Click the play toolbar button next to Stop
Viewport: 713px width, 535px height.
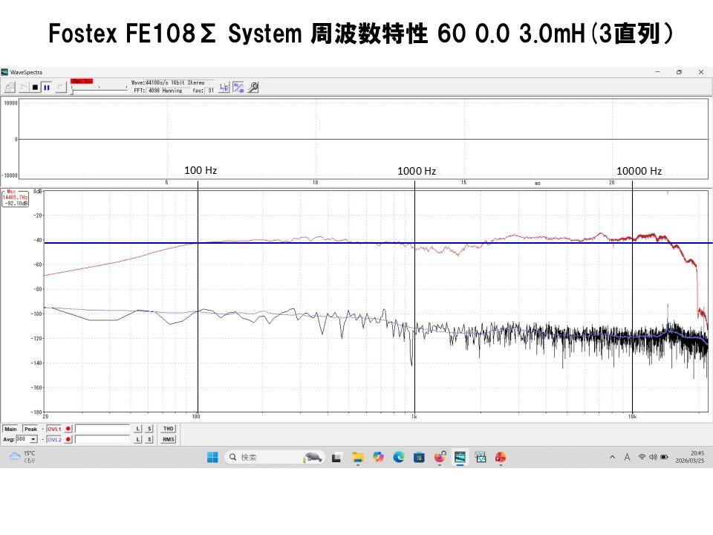[24, 87]
